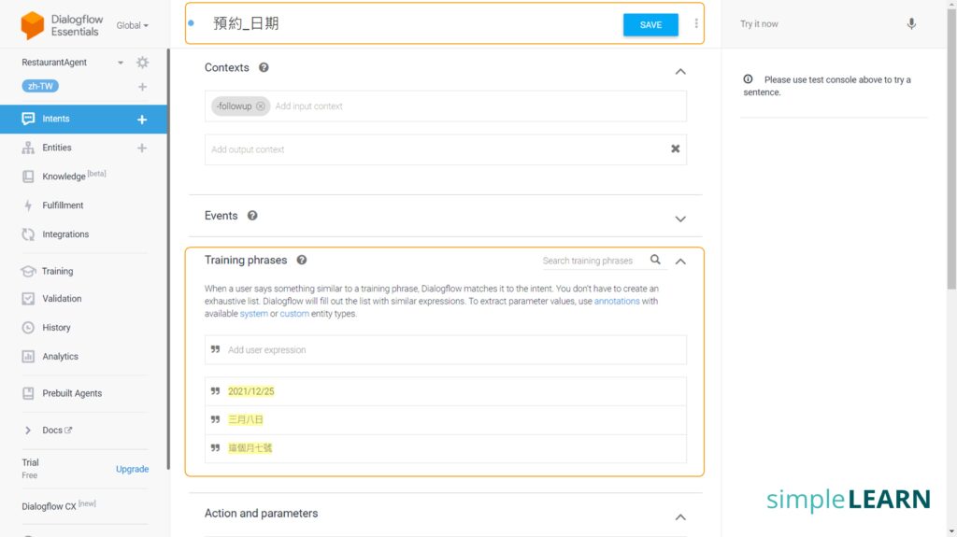Collapse the Contexts section
Viewport: 957px width, 537px height.
coord(680,71)
